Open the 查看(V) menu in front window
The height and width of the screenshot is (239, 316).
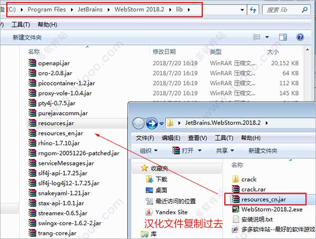197,138
